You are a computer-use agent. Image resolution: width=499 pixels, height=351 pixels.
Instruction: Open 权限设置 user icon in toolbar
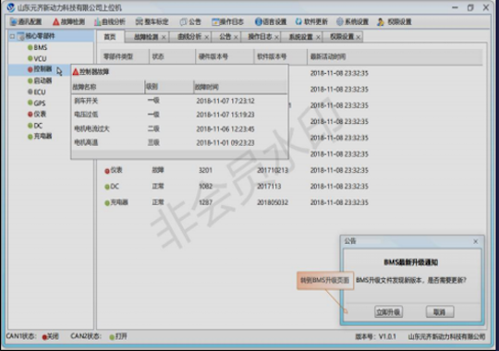pyautogui.click(x=381, y=21)
